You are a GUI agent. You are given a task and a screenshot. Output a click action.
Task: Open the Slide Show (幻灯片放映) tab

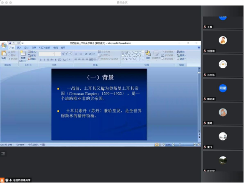coord(45,48)
